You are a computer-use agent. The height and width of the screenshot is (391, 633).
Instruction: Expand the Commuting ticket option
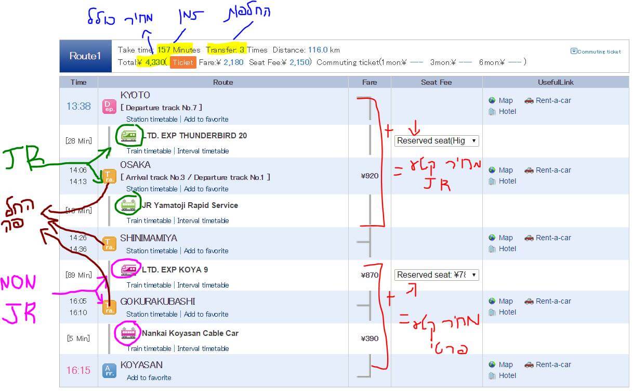pos(596,51)
